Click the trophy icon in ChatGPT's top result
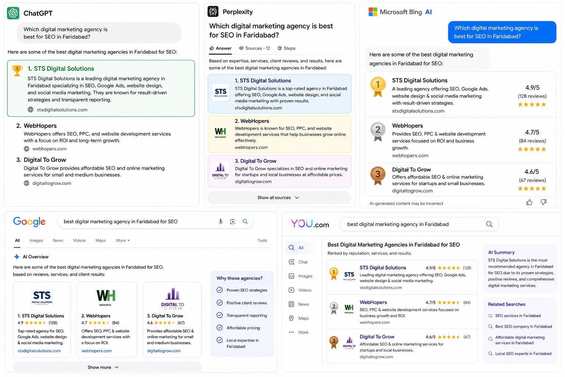 [17, 70]
